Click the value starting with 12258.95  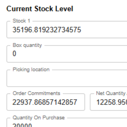pos(112,102)
